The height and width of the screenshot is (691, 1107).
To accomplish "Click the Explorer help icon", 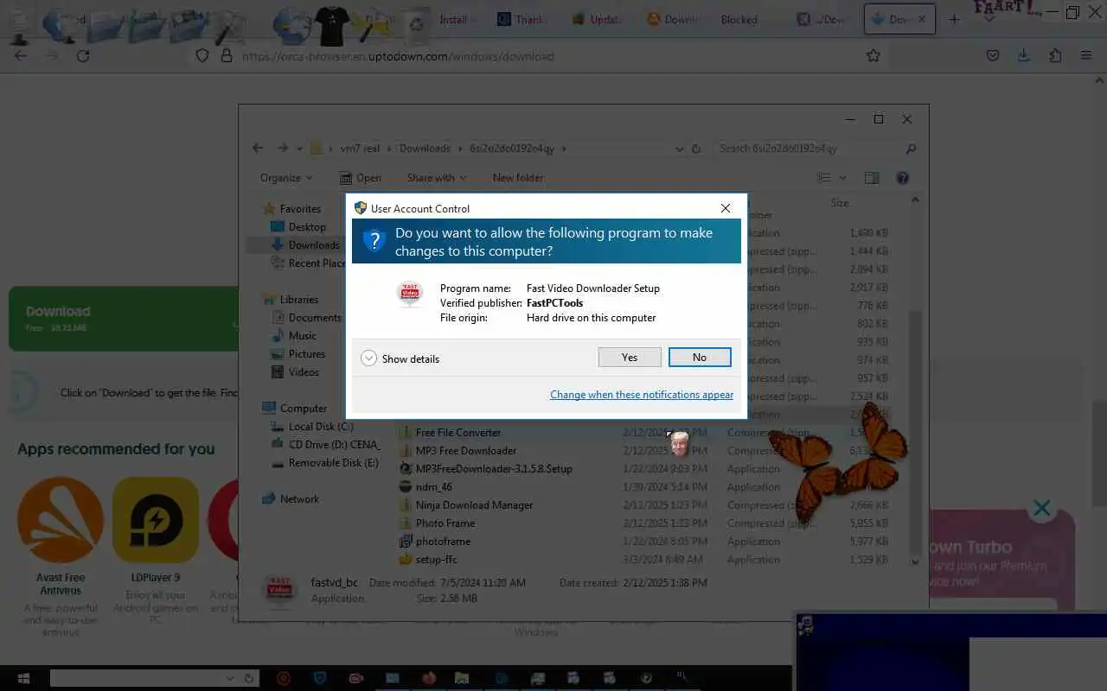I will point(903,178).
